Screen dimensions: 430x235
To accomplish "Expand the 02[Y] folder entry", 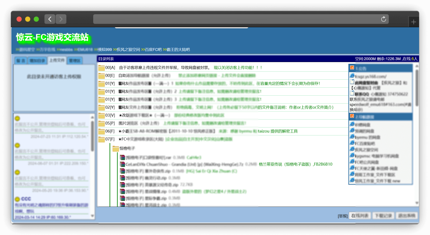I will pyautogui.click(x=101, y=107).
